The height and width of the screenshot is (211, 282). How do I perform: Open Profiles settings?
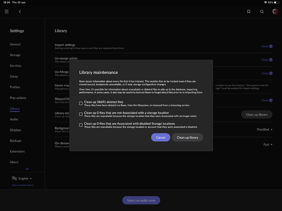click(x=15, y=87)
